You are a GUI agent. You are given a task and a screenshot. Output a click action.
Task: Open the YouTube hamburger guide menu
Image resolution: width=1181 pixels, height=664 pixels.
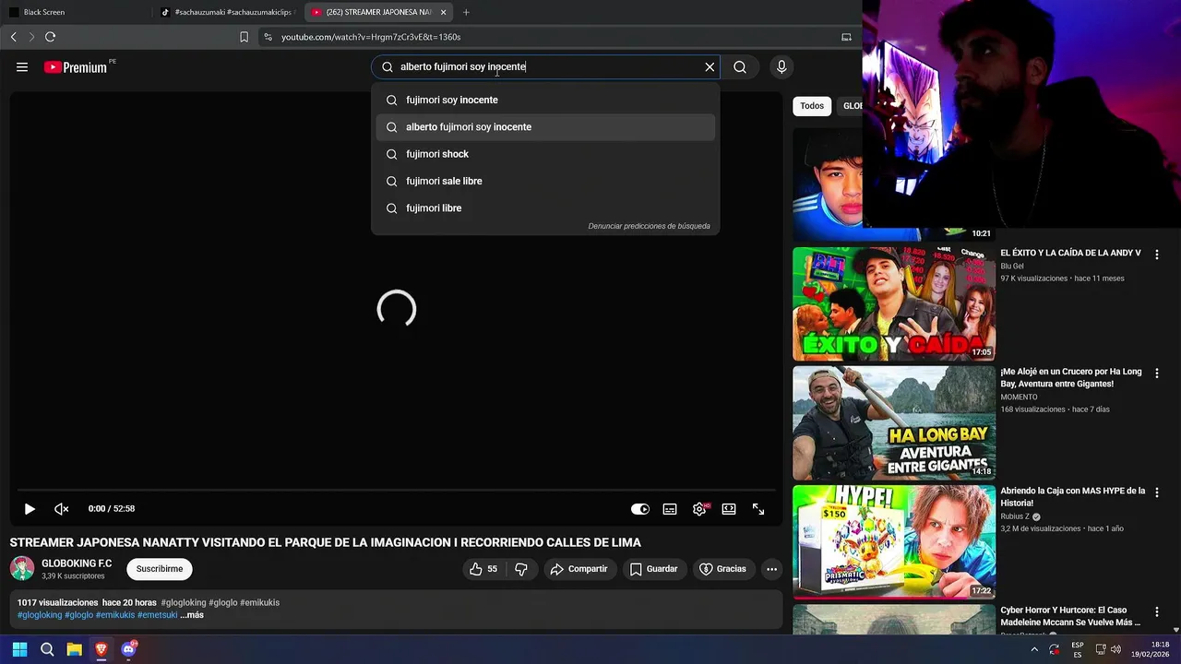tap(22, 67)
